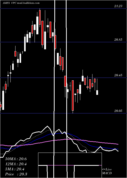
Task: Click the 50MA : 20.6 readout
Action: pyautogui.click(x=16, y=159)
